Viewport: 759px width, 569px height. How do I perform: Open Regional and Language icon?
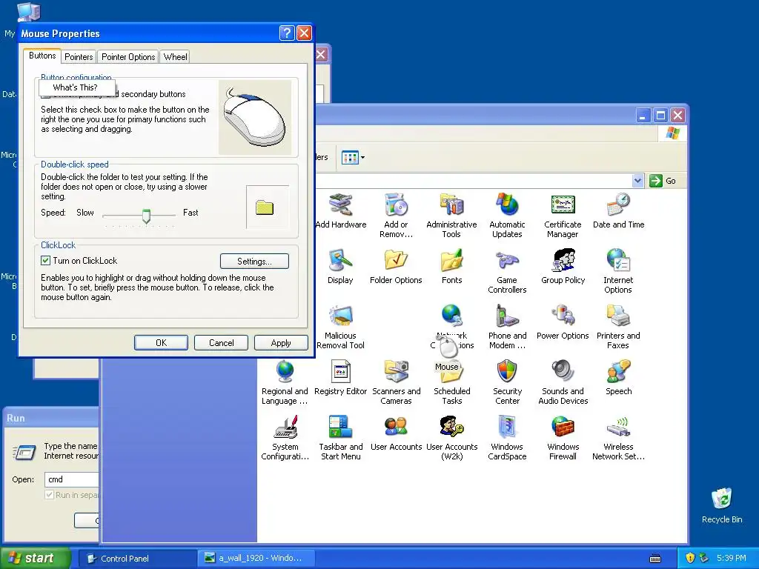point(285,382)
